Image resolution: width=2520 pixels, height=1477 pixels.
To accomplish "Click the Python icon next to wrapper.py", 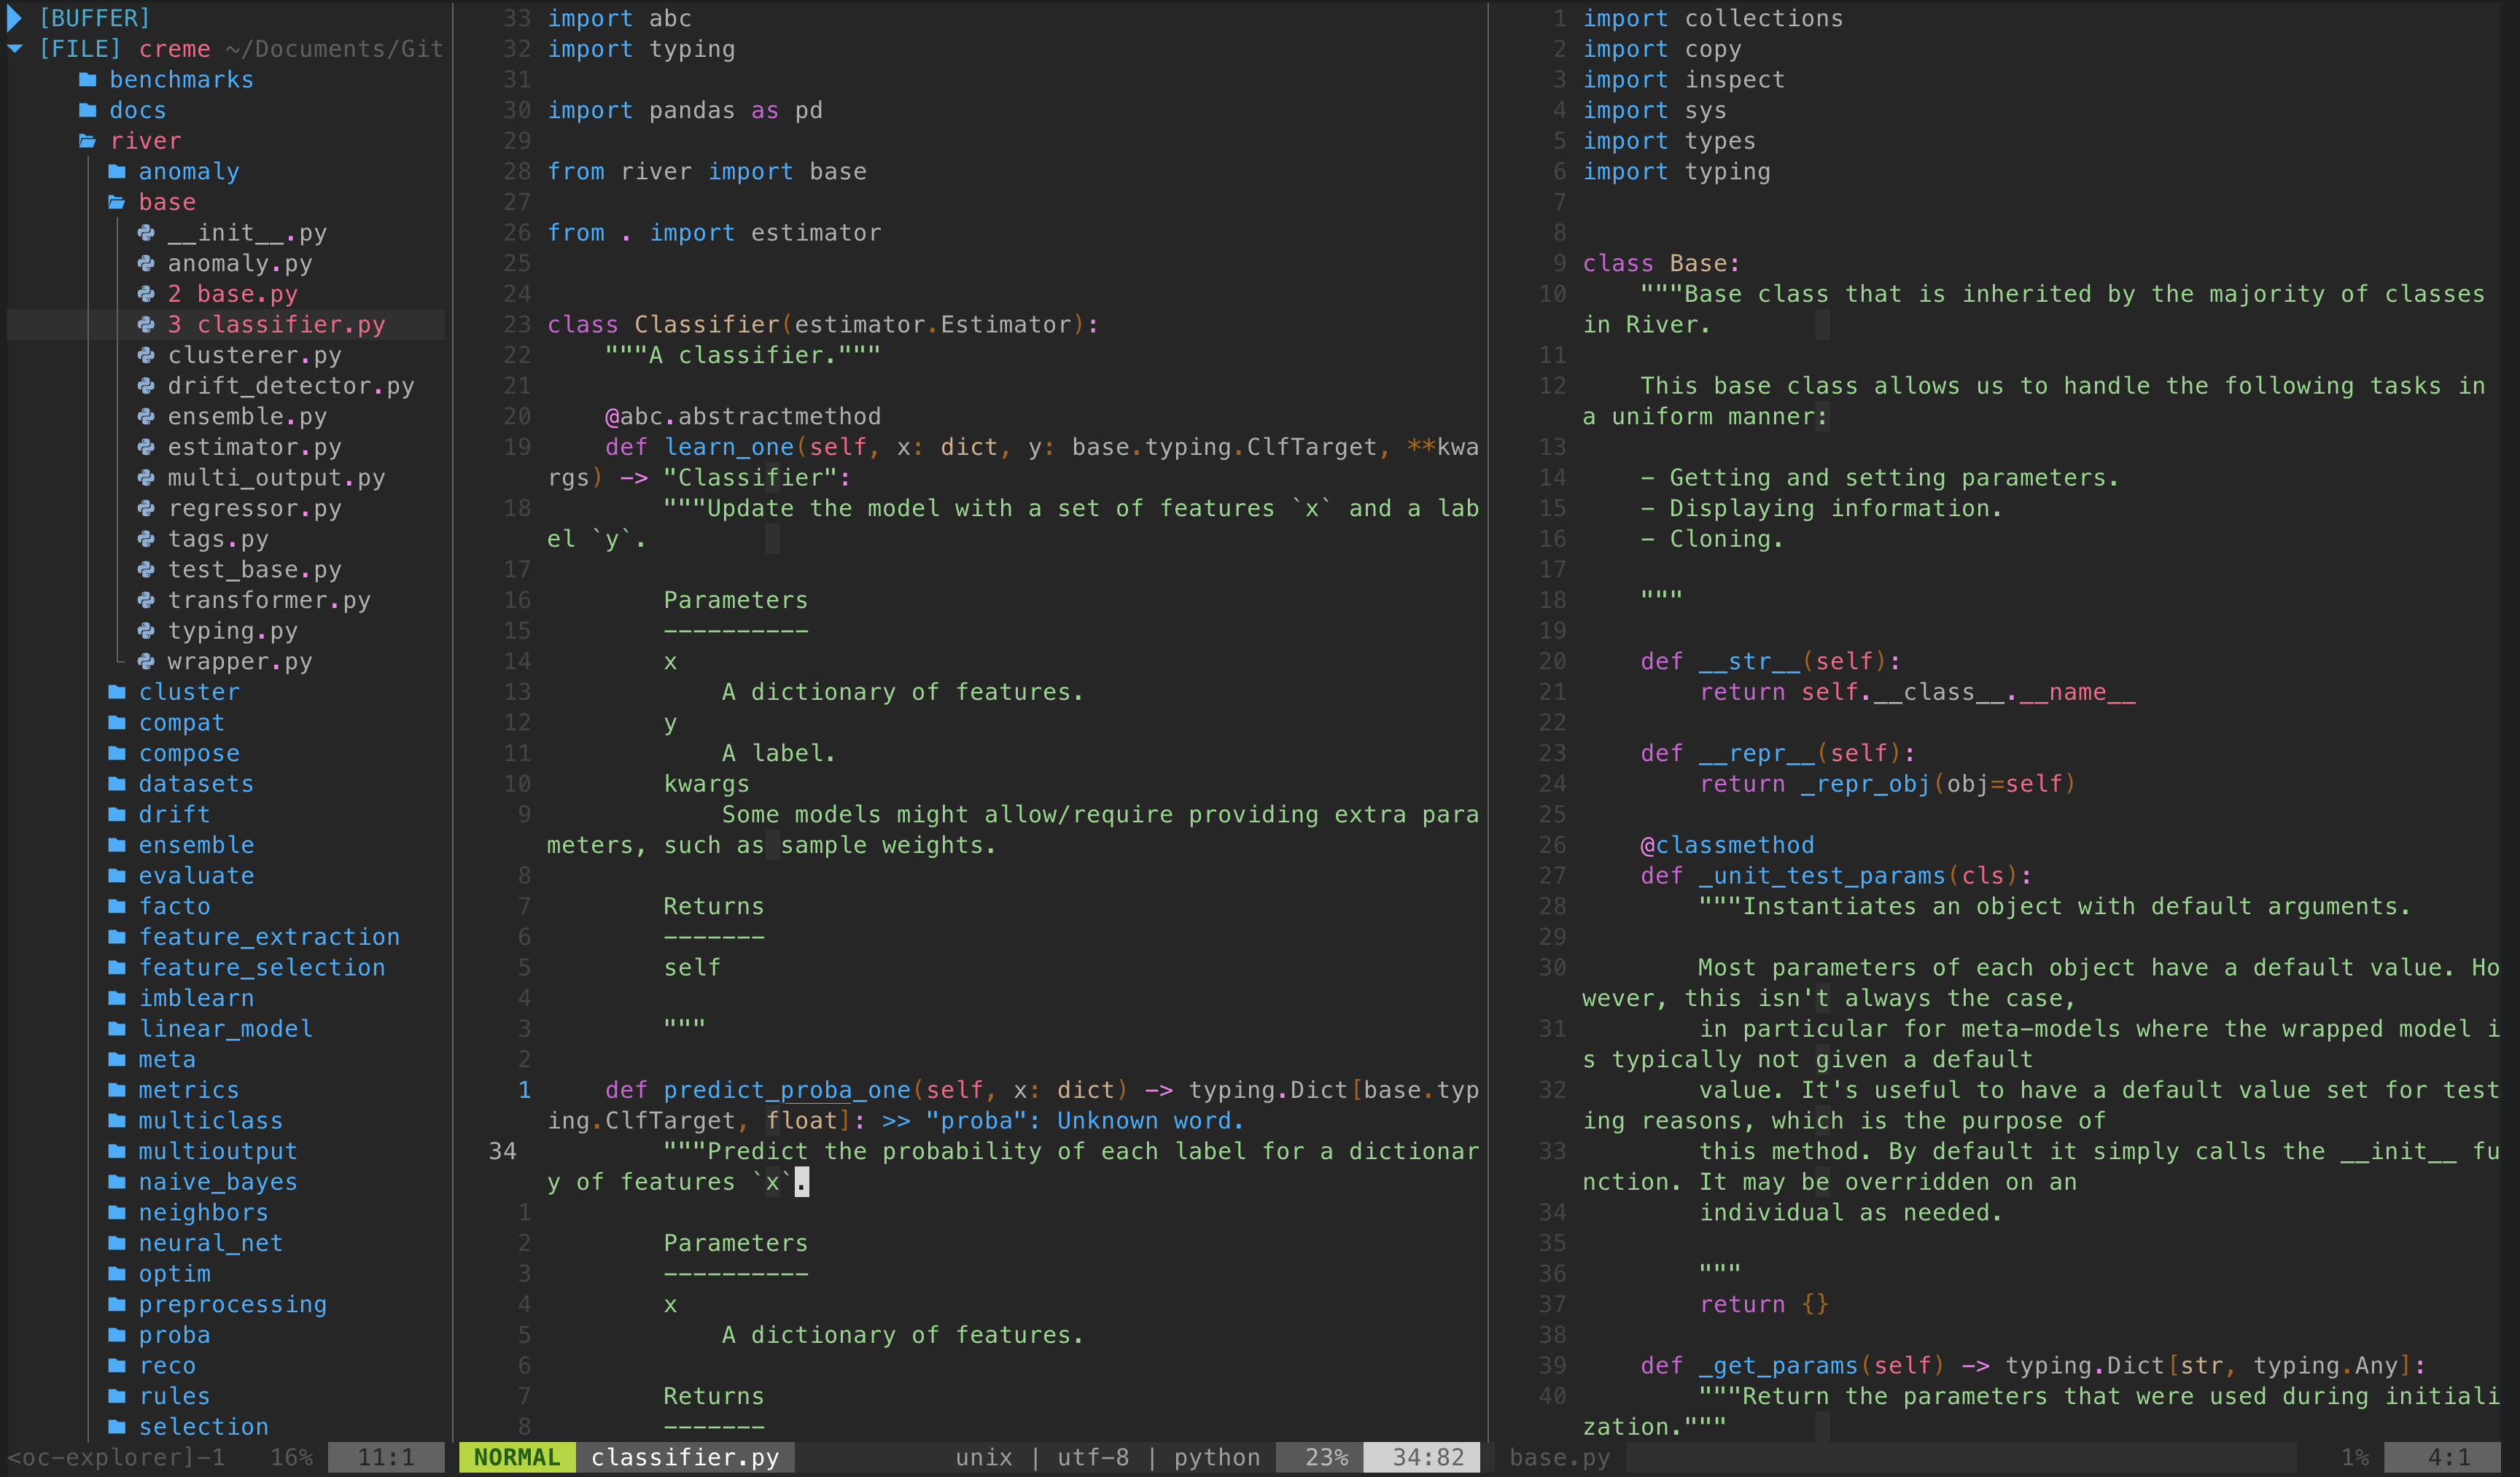I will [x=146, y=661].
